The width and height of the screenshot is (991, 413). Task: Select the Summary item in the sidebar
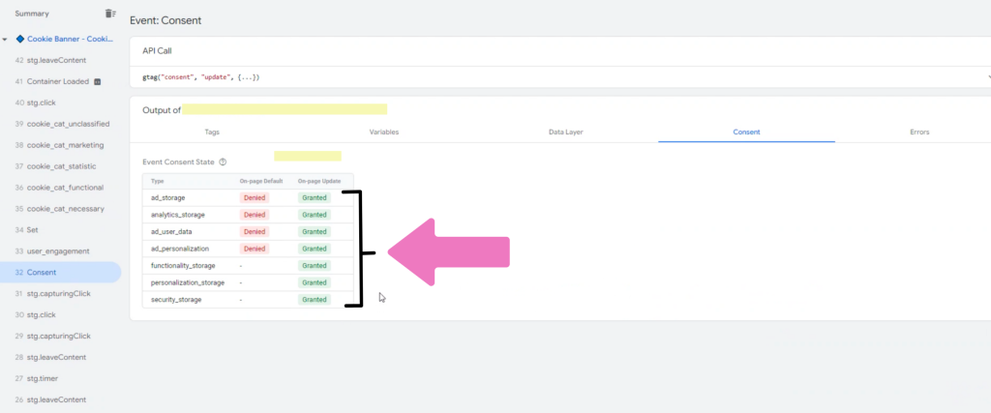click(32, 14)
